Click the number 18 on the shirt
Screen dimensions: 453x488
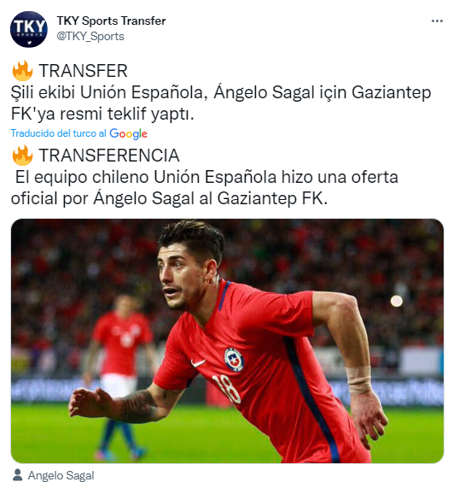[226, 390]
